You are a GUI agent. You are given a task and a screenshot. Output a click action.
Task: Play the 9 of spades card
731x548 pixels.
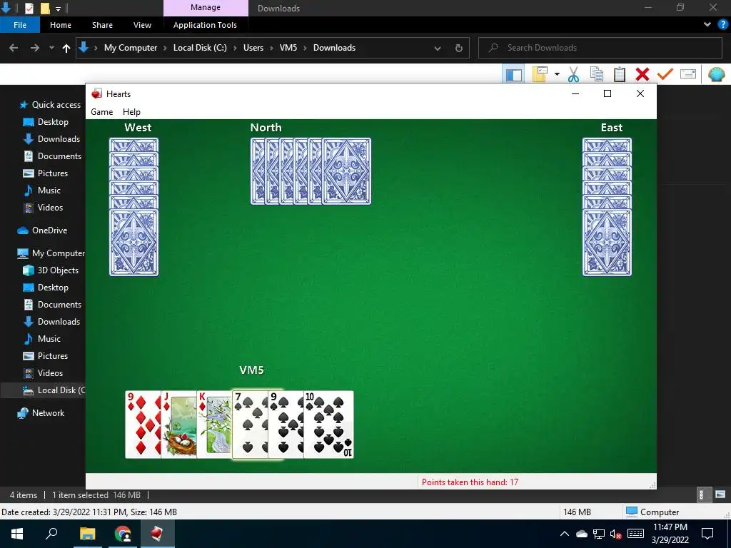[286, 425]
